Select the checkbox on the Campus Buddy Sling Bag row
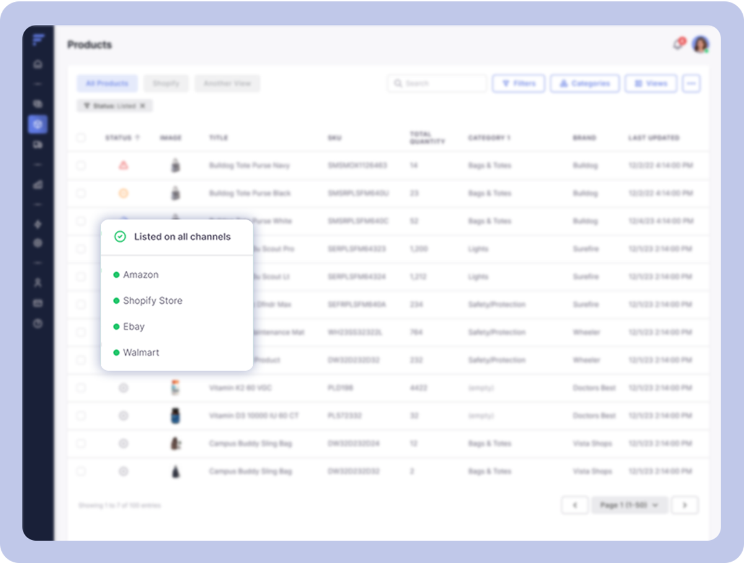The width and height of the screenshot is (744, 563). coord(81,443)
